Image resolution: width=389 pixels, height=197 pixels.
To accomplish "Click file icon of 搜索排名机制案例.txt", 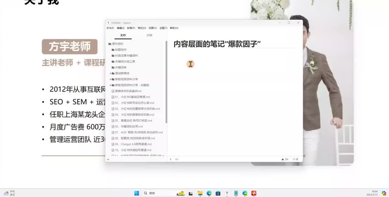I will tap(113, 91).
